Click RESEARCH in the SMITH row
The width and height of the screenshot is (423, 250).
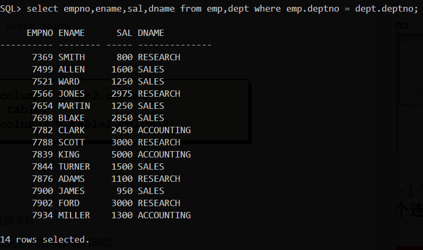click(x=159, y=57)
